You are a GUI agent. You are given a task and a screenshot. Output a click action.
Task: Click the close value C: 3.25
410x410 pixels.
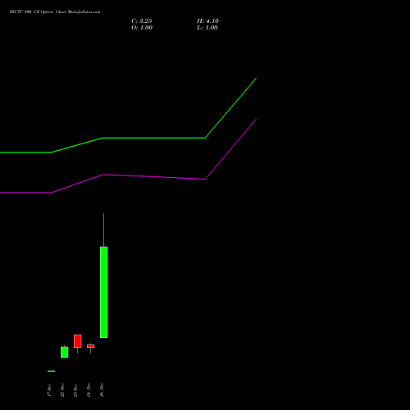click(x=142, y=21)
